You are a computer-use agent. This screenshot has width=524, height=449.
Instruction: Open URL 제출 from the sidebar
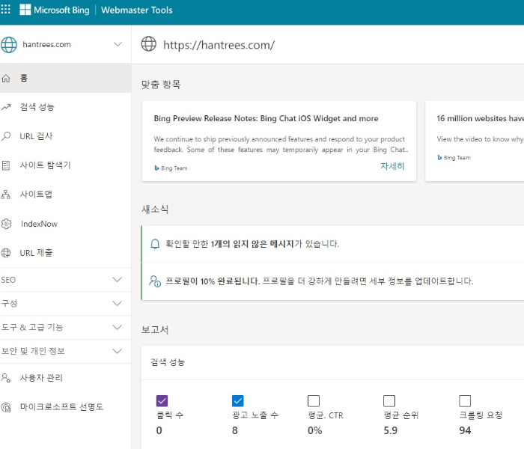point(66,253)
